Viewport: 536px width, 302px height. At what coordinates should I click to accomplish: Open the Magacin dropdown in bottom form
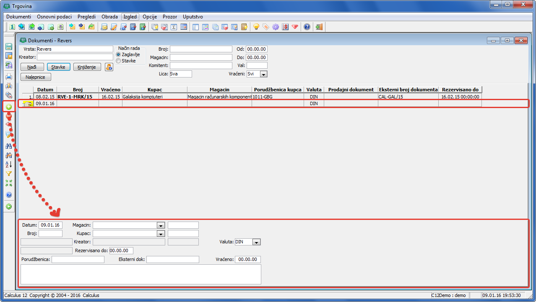[x=160, y=225]
